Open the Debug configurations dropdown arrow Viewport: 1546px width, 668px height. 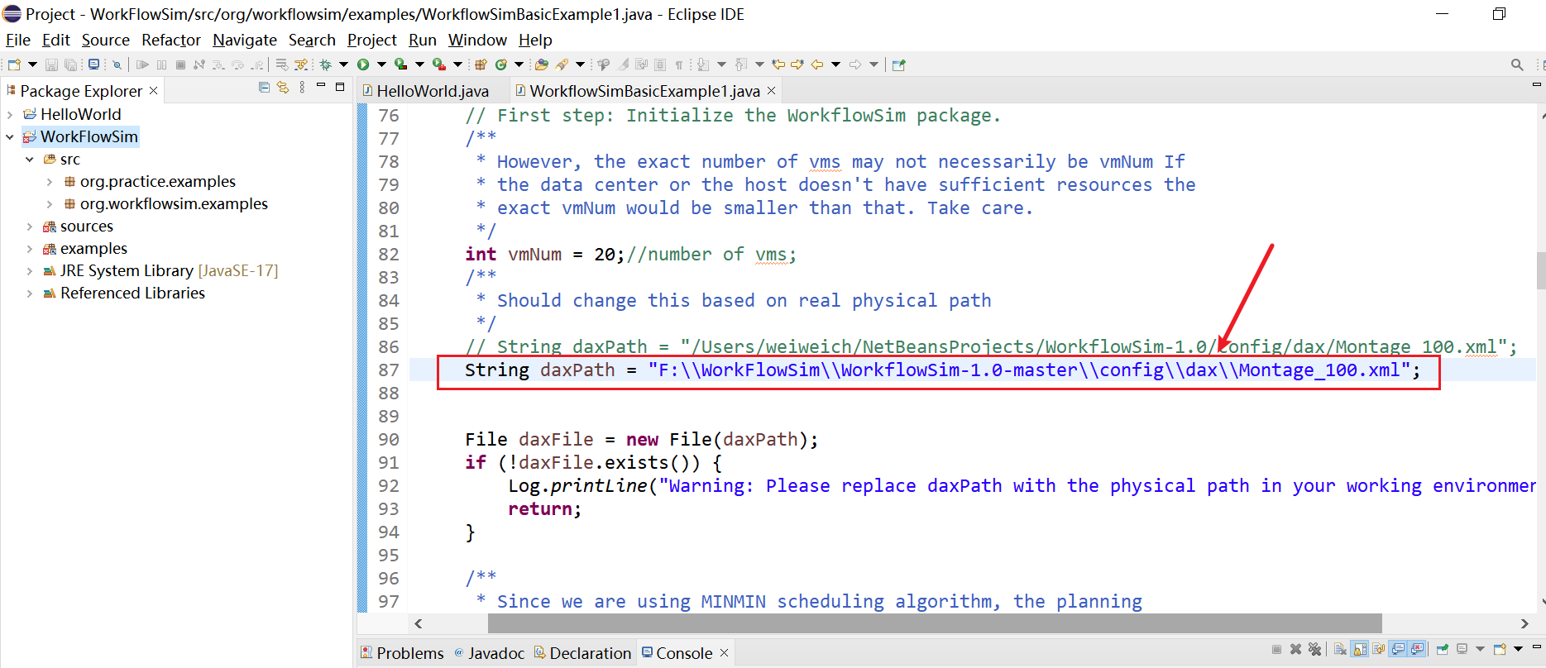(x=343, y=64)
